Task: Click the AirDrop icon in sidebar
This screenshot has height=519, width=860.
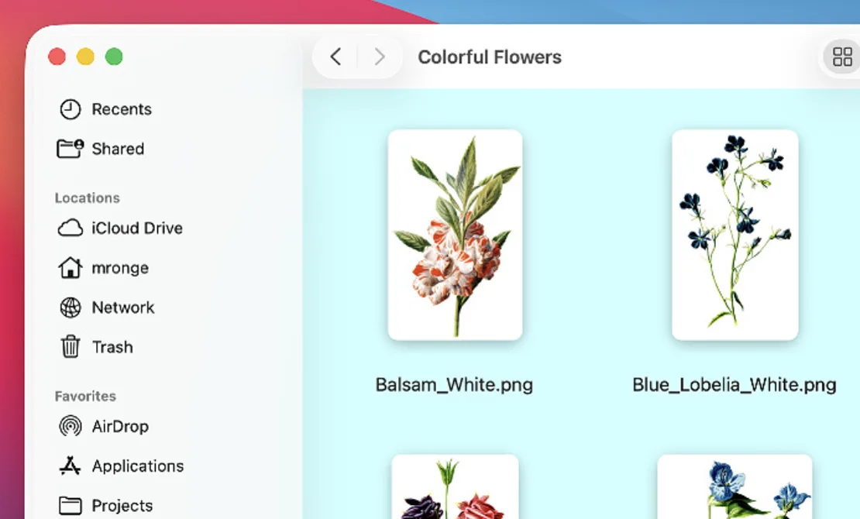Action: (71, 426)
